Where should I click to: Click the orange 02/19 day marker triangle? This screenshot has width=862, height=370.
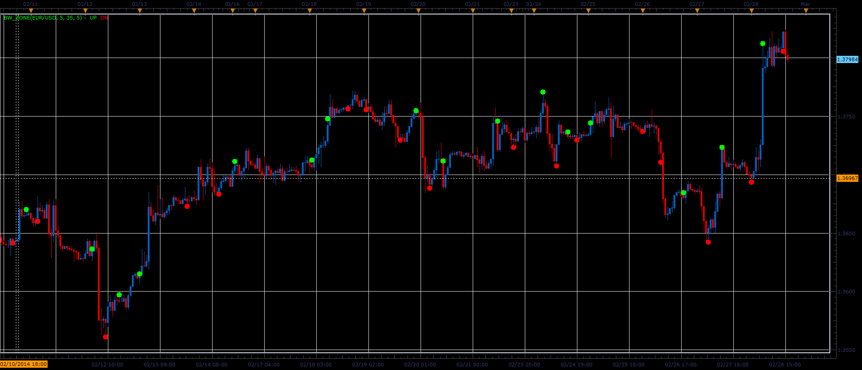coord(364,11)
